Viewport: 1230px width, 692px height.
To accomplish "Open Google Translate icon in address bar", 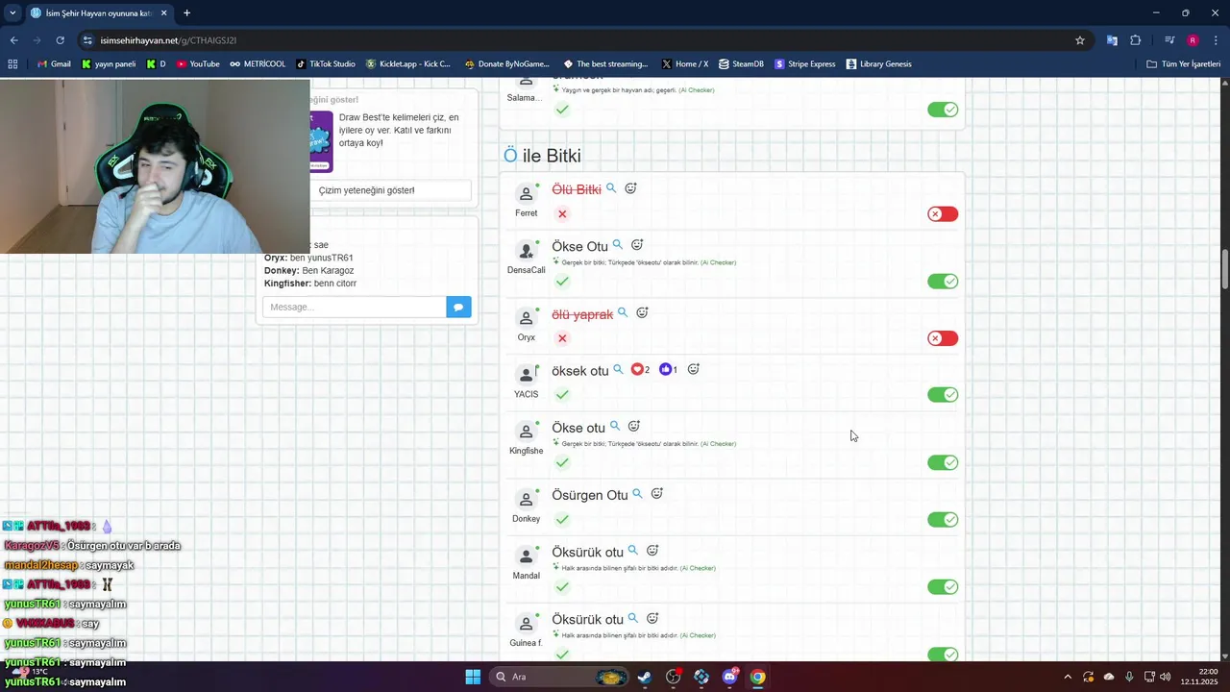I will [x=1112, y=40].
